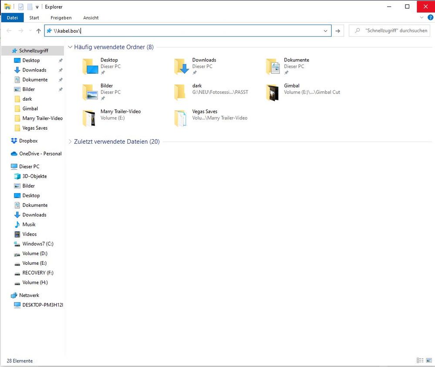435x367 pixels.
Task: Open the quick access toolbar customize dropdown
Action: coord(37,7)
